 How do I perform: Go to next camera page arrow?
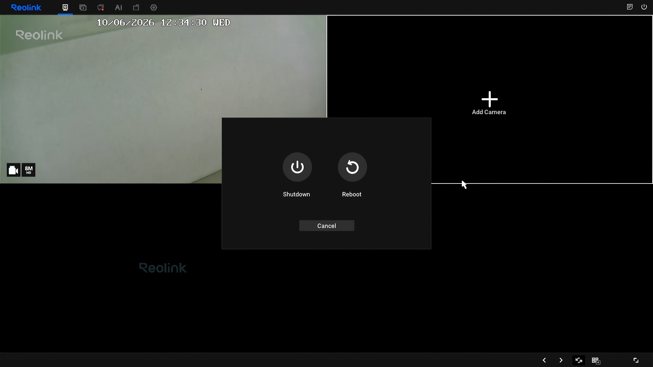tap(561, 360)
